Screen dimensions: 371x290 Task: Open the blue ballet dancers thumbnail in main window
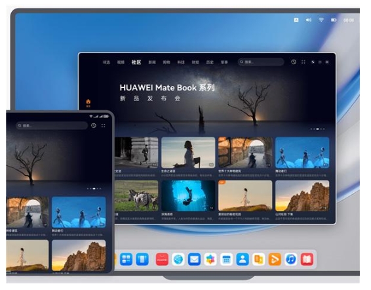click(x=302, y=153)
